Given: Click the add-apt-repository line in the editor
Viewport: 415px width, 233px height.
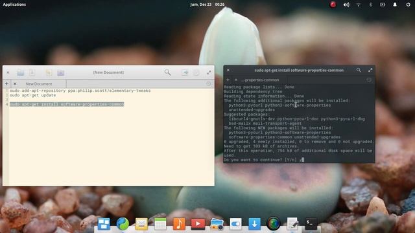Looking at the screenshot, I should (x=80, y=91).
